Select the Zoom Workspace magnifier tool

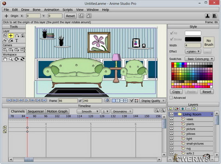11,59
